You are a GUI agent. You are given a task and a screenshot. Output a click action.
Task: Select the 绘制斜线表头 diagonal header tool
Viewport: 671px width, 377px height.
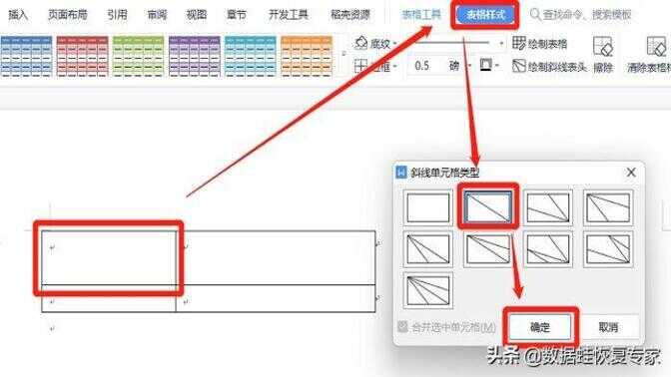[549, 66]
